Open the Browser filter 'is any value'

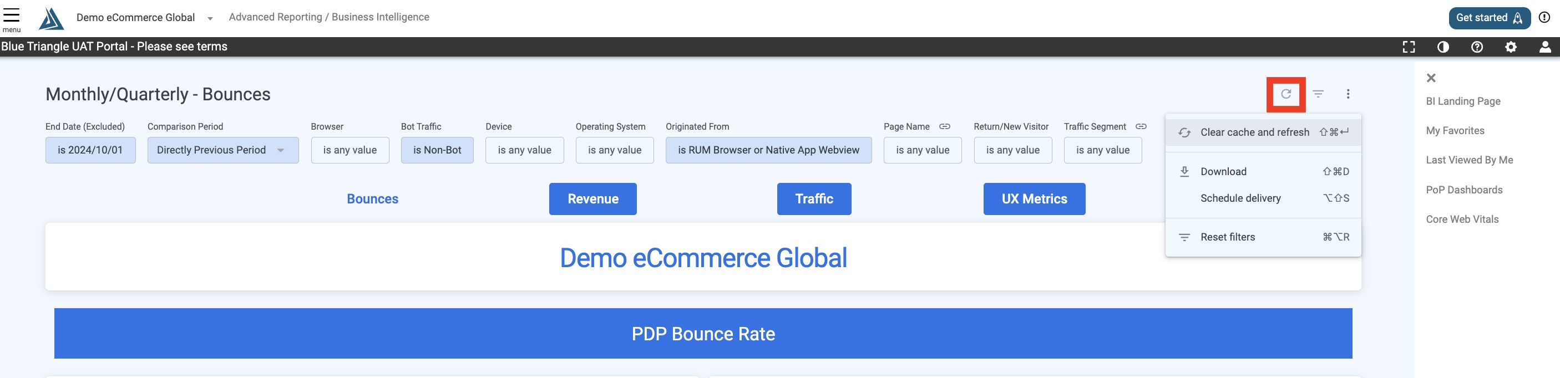pos(350,151)
